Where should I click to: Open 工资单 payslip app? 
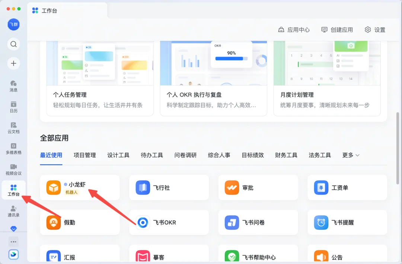[347, 188]
